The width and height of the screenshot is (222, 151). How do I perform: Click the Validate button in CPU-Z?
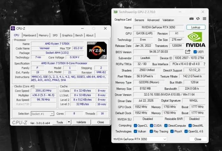coord(81,122)
